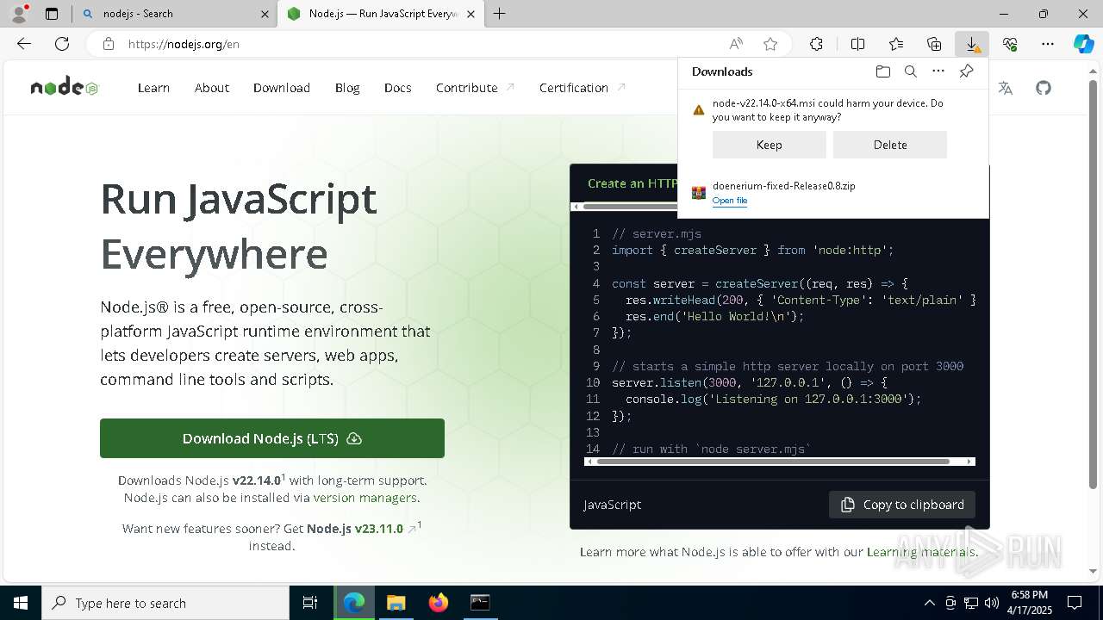Open Favorites list icon

[896, 44]
